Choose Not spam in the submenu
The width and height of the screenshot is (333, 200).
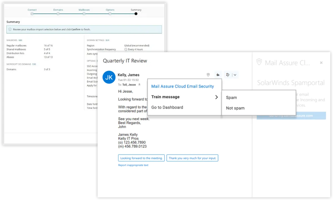(x=235, y=108)
